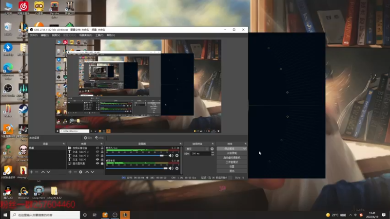
Task: Open the Windows Start menu
Action: pos(5,215)
